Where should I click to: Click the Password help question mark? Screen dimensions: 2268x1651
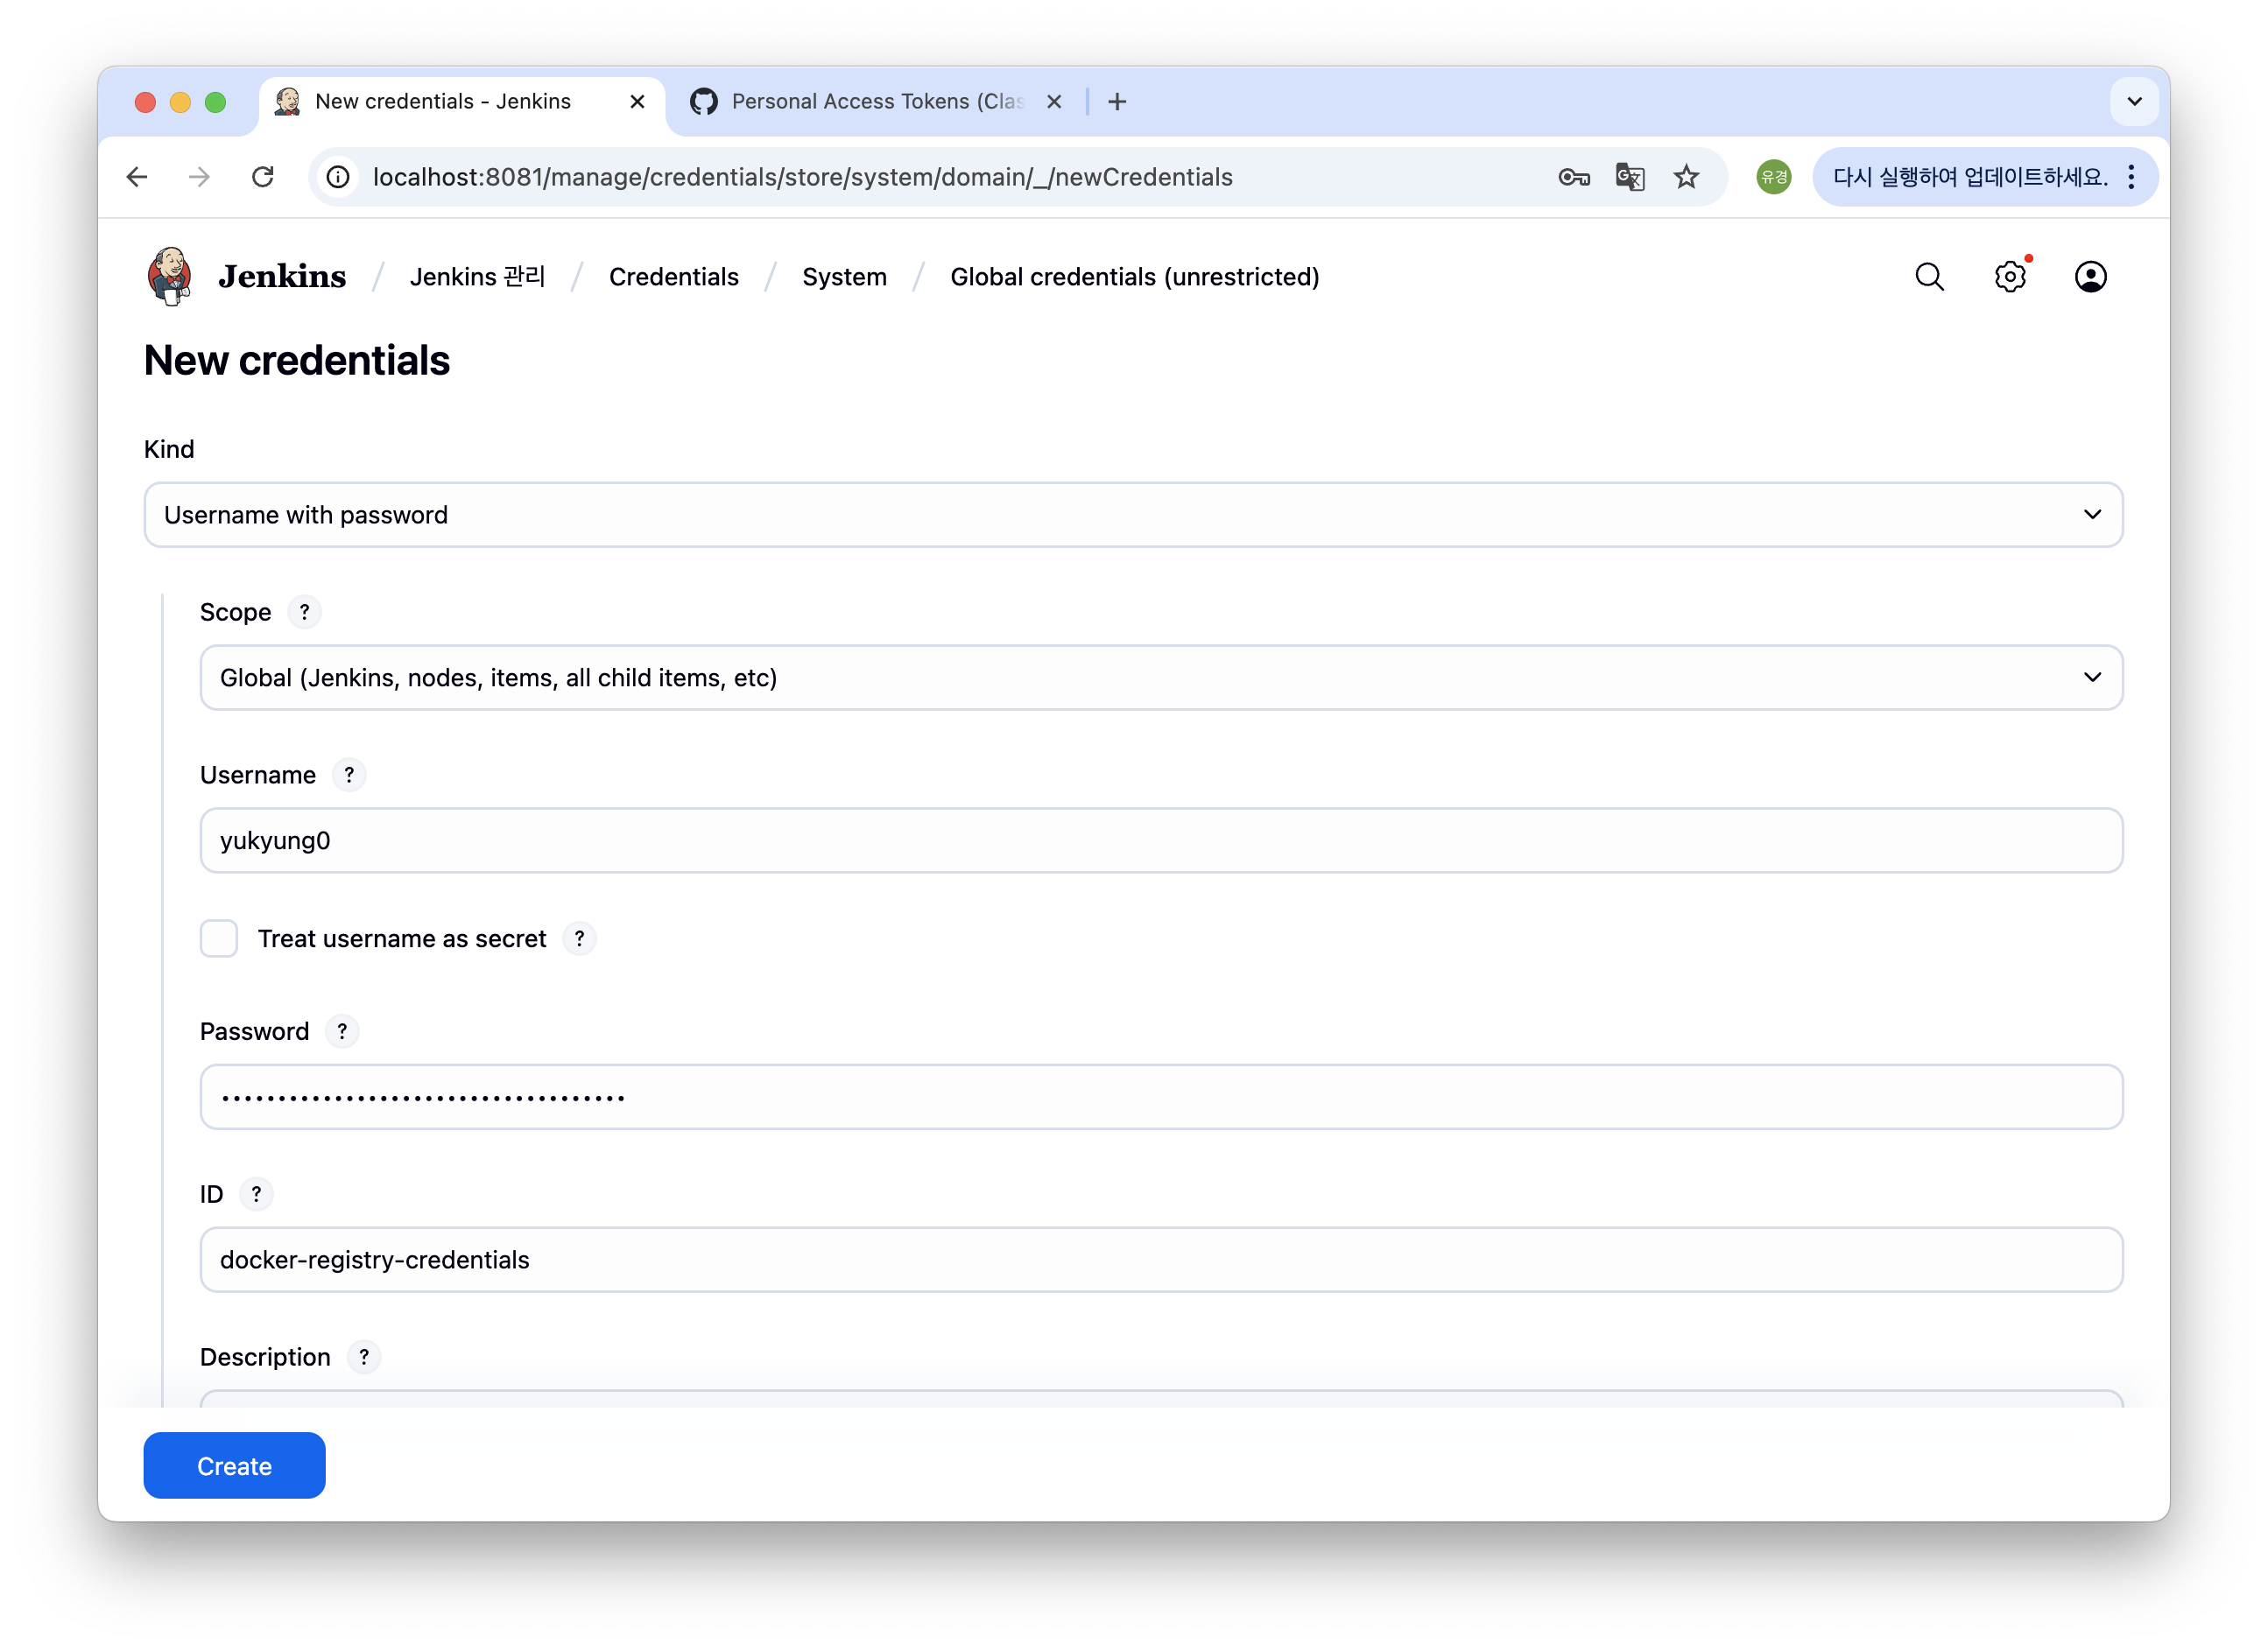[342, 1031]
